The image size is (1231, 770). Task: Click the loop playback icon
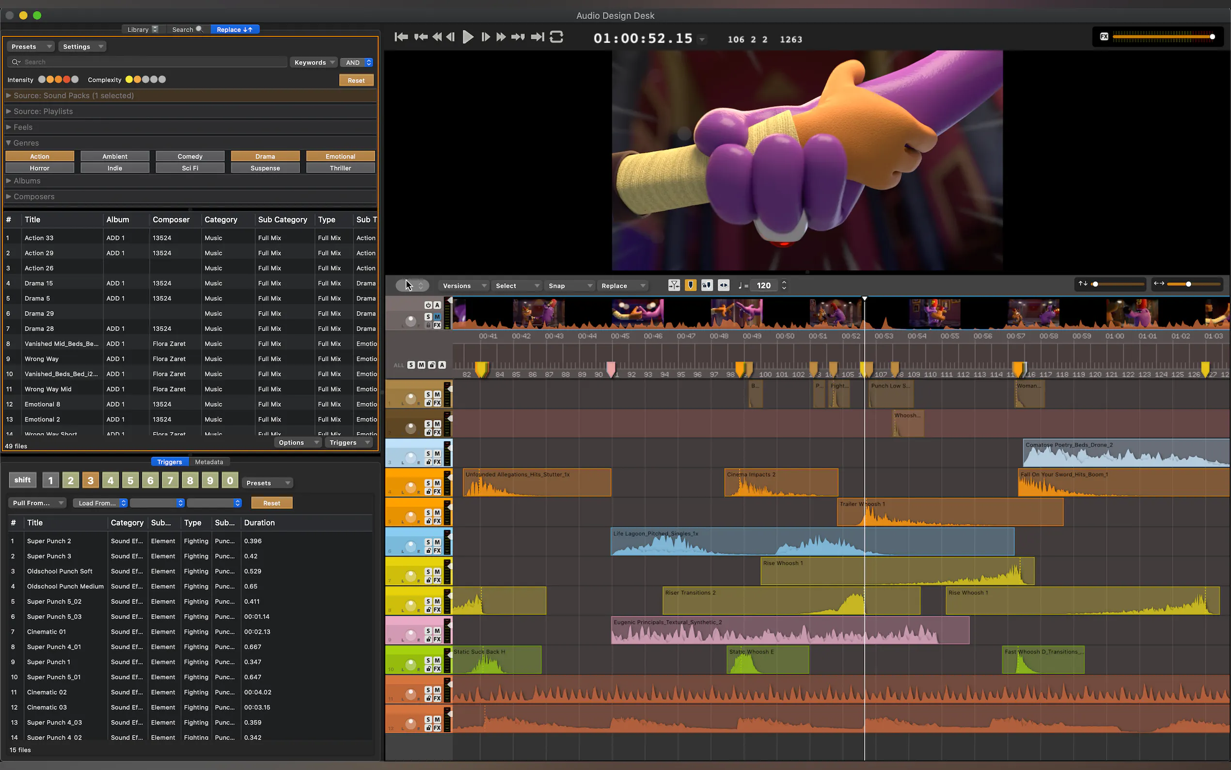(x=556, y=37)
